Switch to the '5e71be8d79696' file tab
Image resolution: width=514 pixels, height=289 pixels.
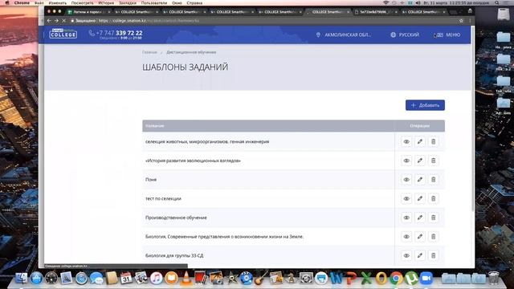point(376,12)
